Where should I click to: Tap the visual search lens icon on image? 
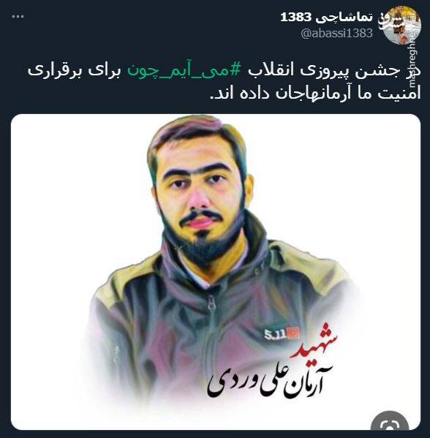tap(390, 421)
